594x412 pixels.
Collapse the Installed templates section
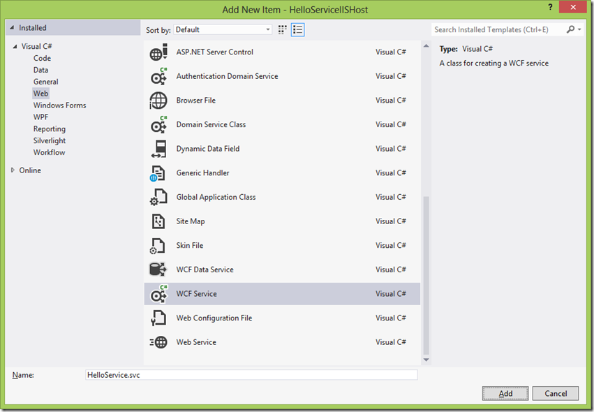click(12, 28)
